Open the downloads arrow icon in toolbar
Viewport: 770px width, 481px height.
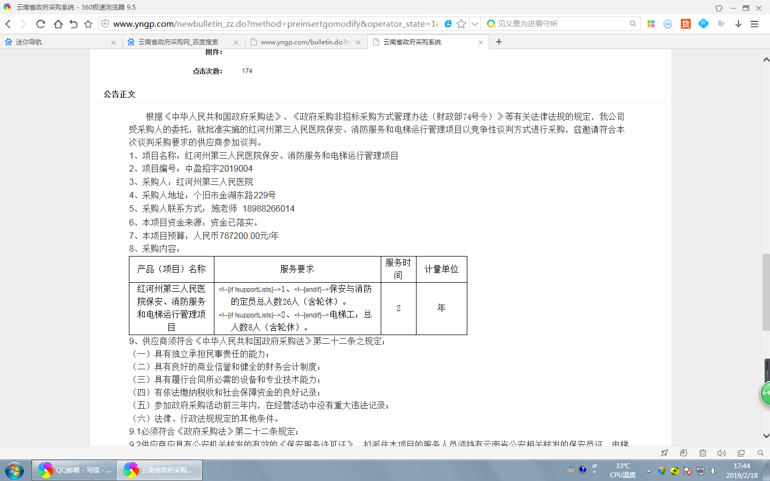click(x=738, y=24)
